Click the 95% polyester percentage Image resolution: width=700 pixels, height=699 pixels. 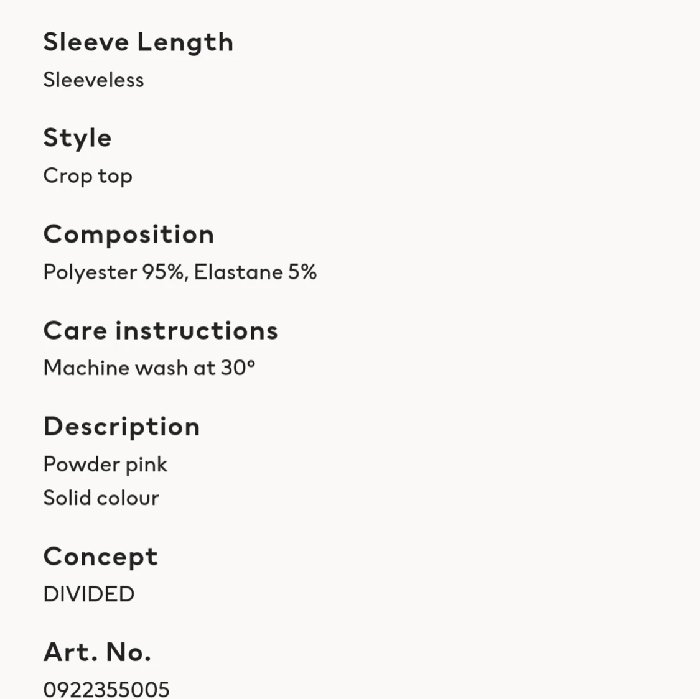pos(164,272)
